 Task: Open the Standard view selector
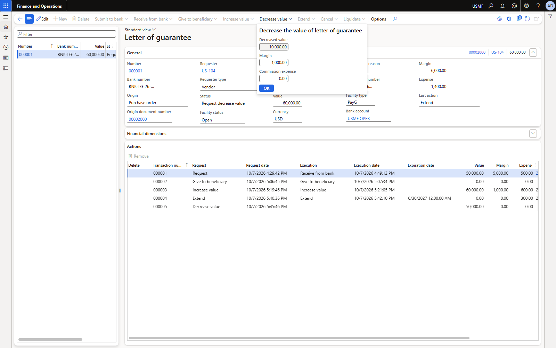(x=140, y=30)
